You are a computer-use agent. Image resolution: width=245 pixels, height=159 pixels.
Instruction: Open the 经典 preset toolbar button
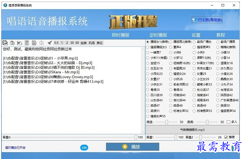point(84,43)
